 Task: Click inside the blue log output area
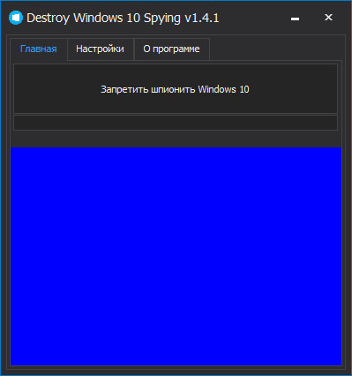(x=176, y=256)
